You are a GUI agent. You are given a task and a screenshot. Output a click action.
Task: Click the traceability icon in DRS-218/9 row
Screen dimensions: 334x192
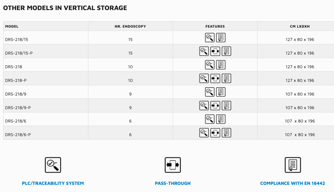tap(210, 92)
